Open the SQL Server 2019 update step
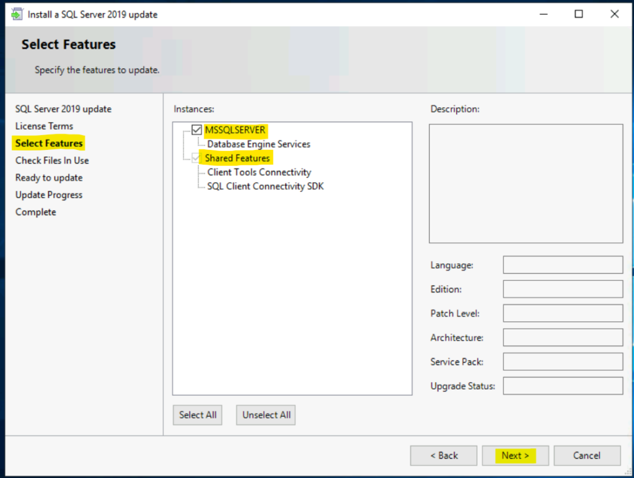634x478 pixels. 63,109
